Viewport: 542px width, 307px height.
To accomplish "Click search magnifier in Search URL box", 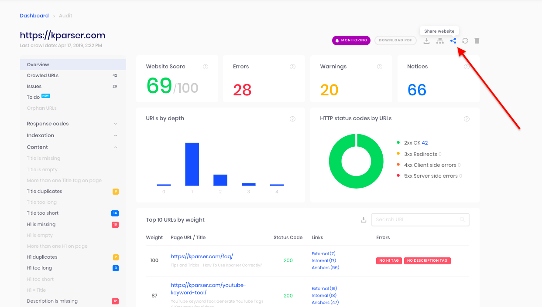I will tap(462, 219).
